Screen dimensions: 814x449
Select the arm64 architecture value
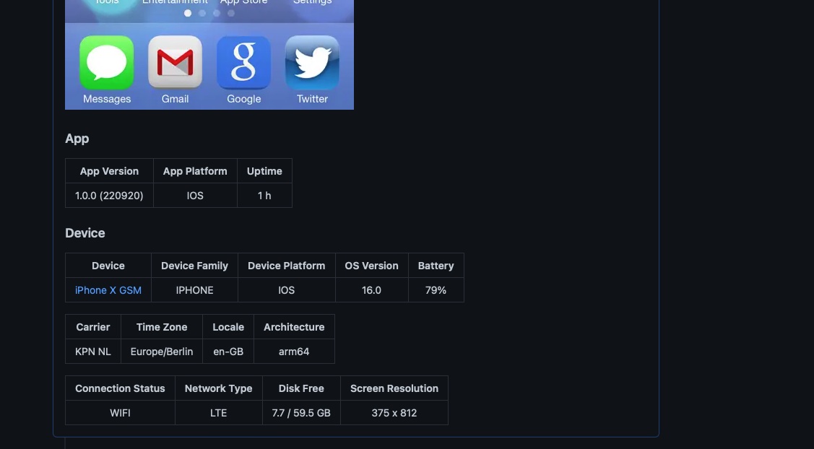[x=294, y=352]
